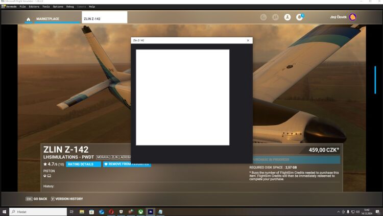383x216 pixels.
Task: Open RATING DETAILS
Action: pyautogui.click(x=83, y=164)
